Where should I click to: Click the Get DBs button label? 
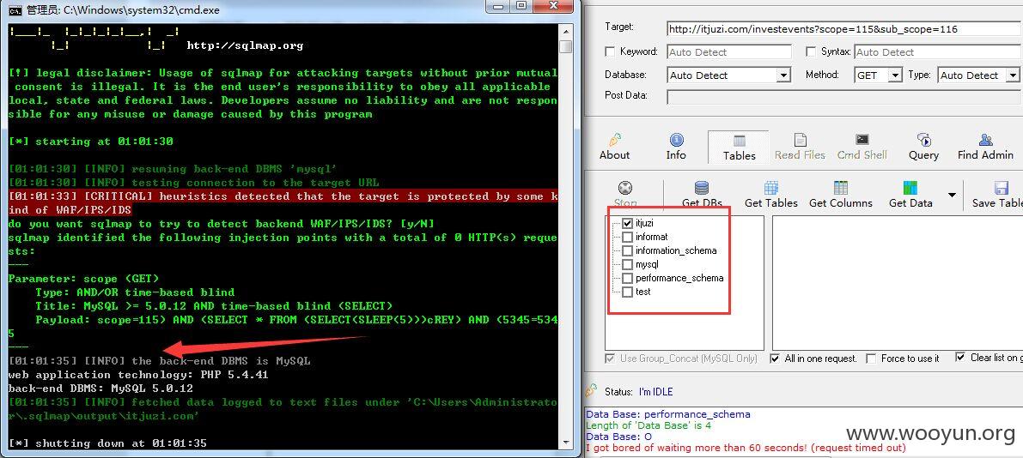coord(702,203)
